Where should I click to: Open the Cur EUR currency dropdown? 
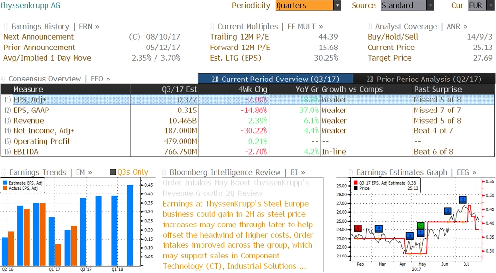pyautogui.click(x=481, y=5)
